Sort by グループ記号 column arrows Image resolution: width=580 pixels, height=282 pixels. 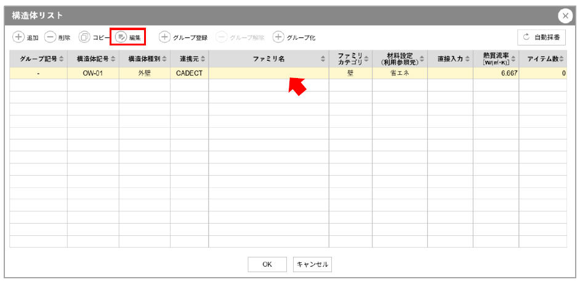click(x=61, y=59)
